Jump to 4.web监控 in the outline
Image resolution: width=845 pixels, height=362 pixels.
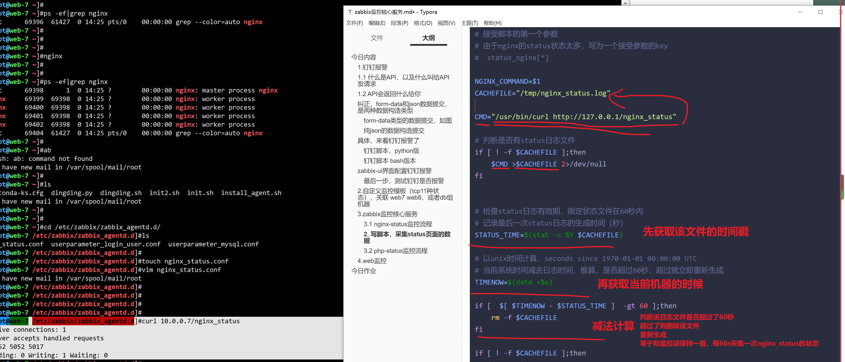click(x=372, y=261)
